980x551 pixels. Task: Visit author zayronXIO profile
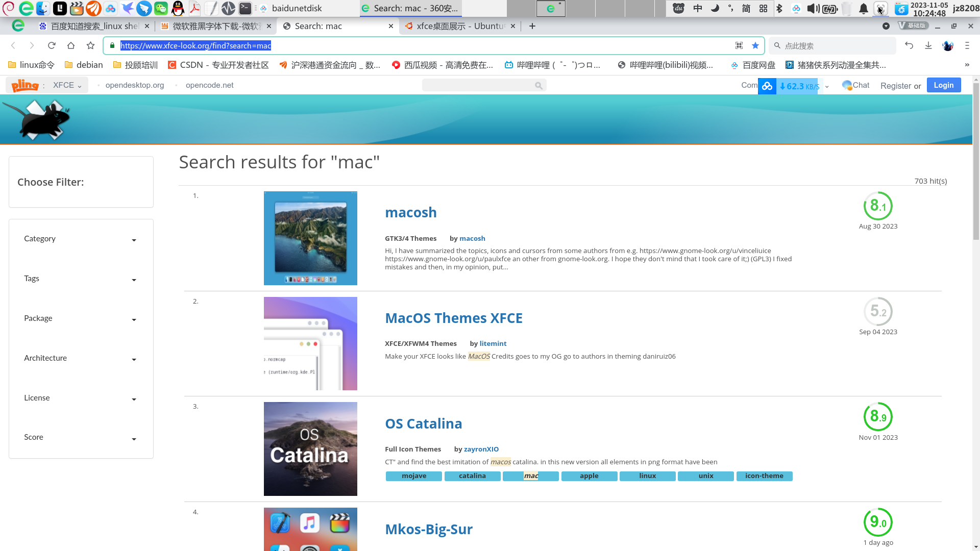click(481, 449)
